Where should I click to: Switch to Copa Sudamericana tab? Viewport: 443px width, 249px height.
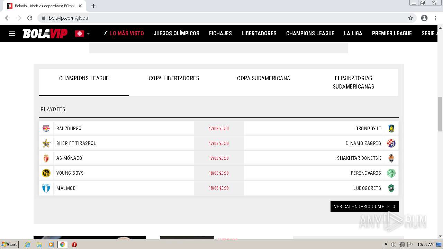[x=263, y=82]
